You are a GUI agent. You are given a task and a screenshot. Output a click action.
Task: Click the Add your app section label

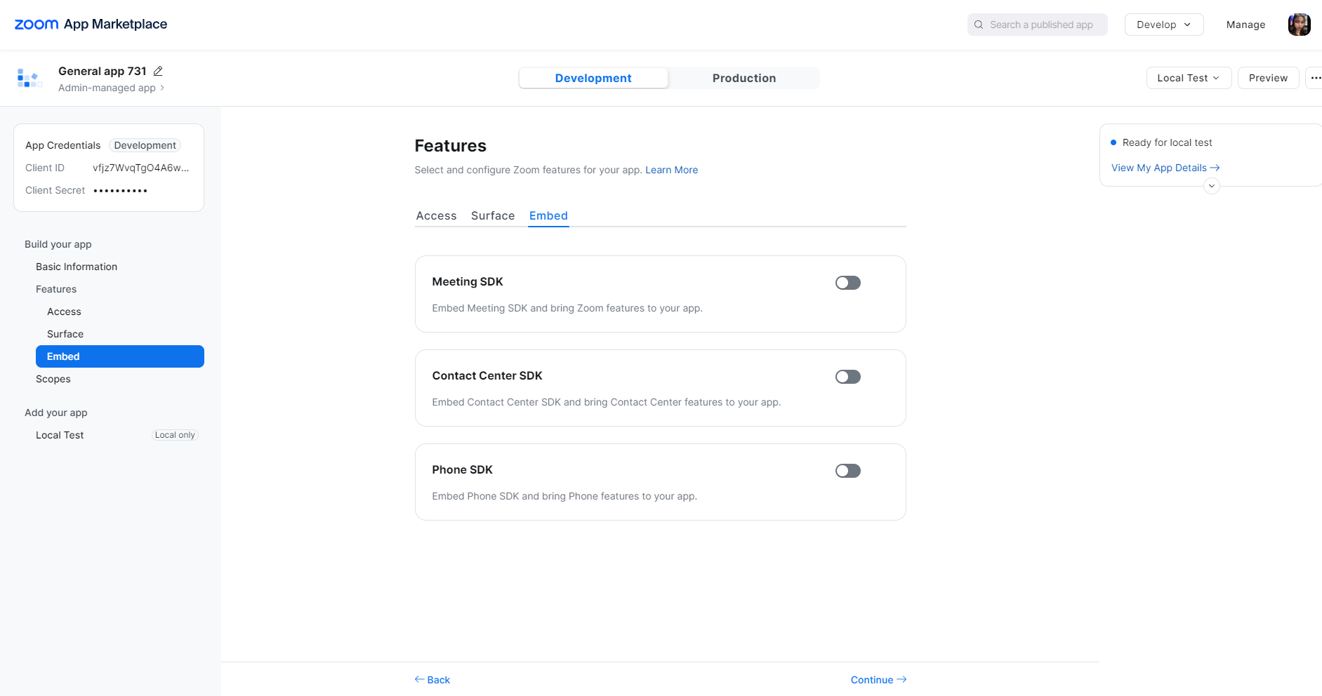pos(56,413)
